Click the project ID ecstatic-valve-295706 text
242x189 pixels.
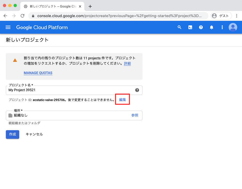[x=49, y=100]
